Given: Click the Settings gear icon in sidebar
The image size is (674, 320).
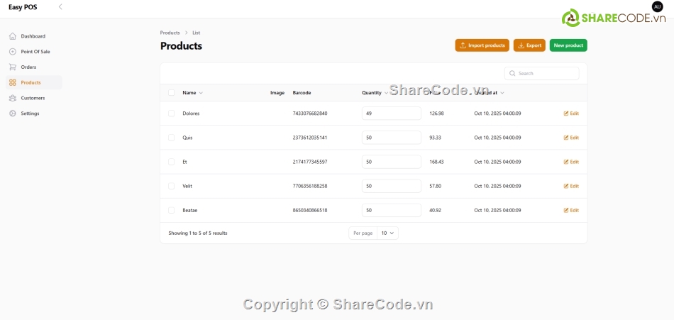Looking at the screenshot, I should coord(13,114).
